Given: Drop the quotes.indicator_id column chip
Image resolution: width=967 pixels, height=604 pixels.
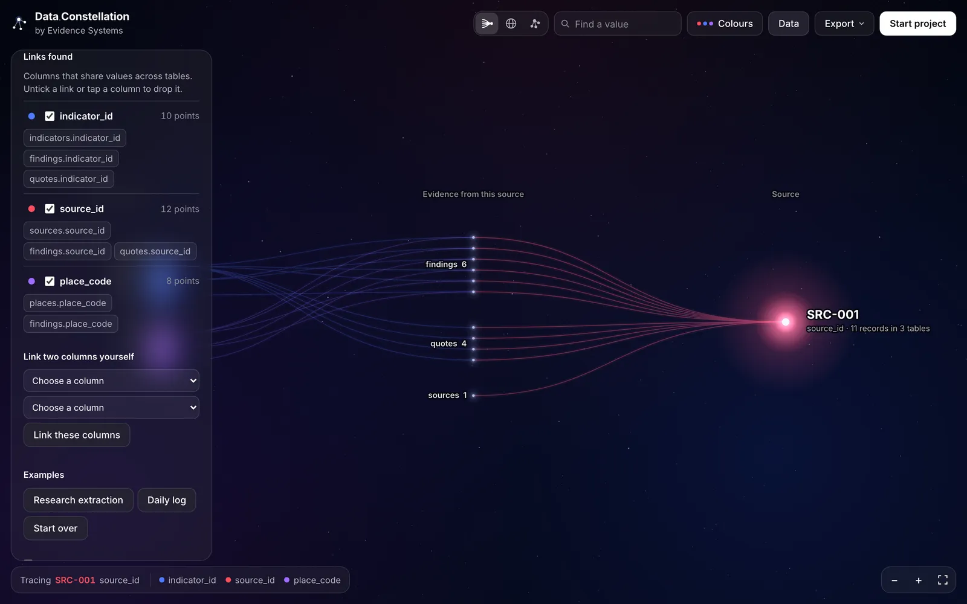Looking at the screenshot, I should tap(69, 179).
